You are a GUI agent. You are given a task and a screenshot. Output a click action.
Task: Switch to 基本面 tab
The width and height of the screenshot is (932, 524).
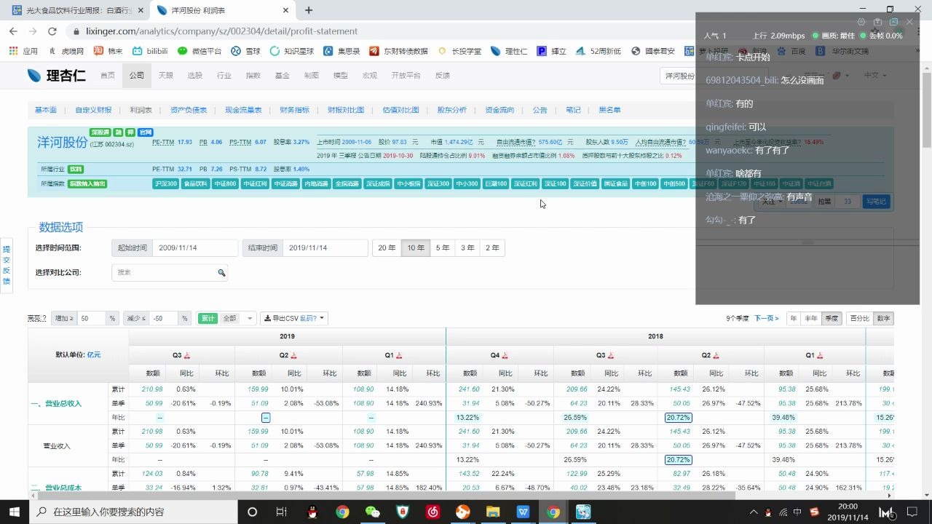(x=46, y=110)
